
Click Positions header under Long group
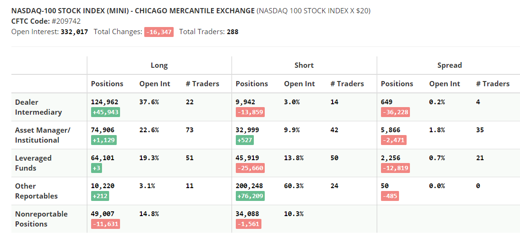tap(107, 84)
